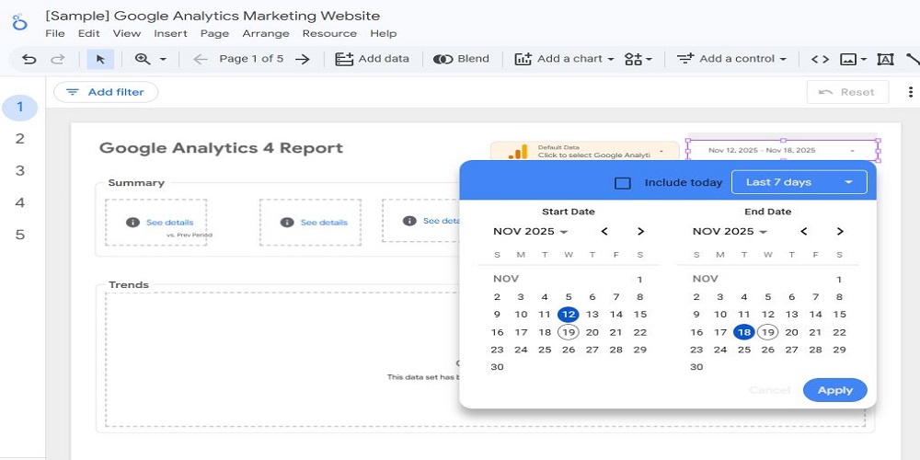Open the Arrange menu
The height and width of the screenshot is (460, 920).
(x=266, y=33)
